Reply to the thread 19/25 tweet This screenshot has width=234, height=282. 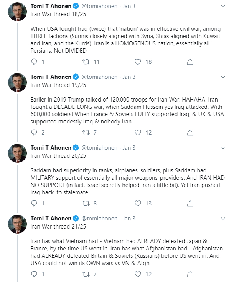34,133
